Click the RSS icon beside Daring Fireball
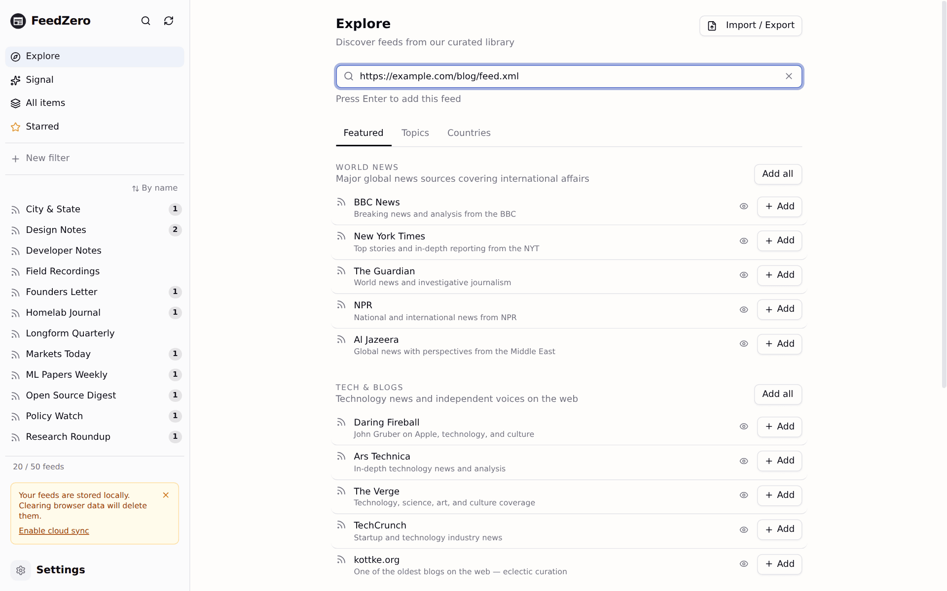The height and width of the screenshot is (591, 947). pos(341,422)
